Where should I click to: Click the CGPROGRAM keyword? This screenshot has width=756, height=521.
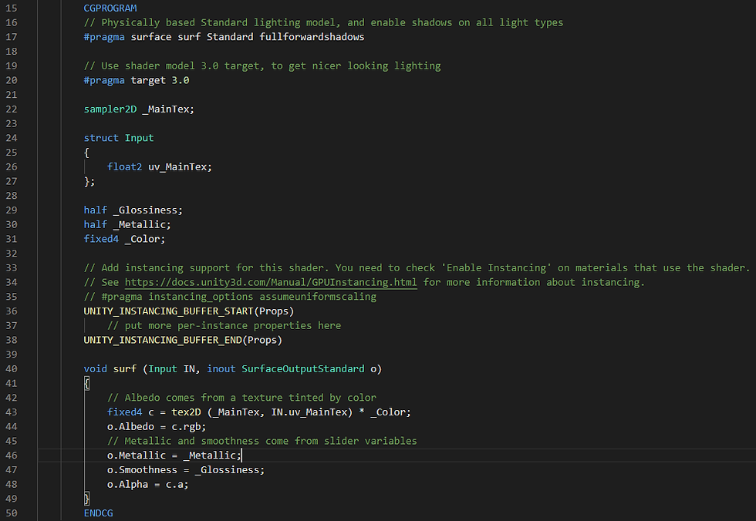click(110, 8)
